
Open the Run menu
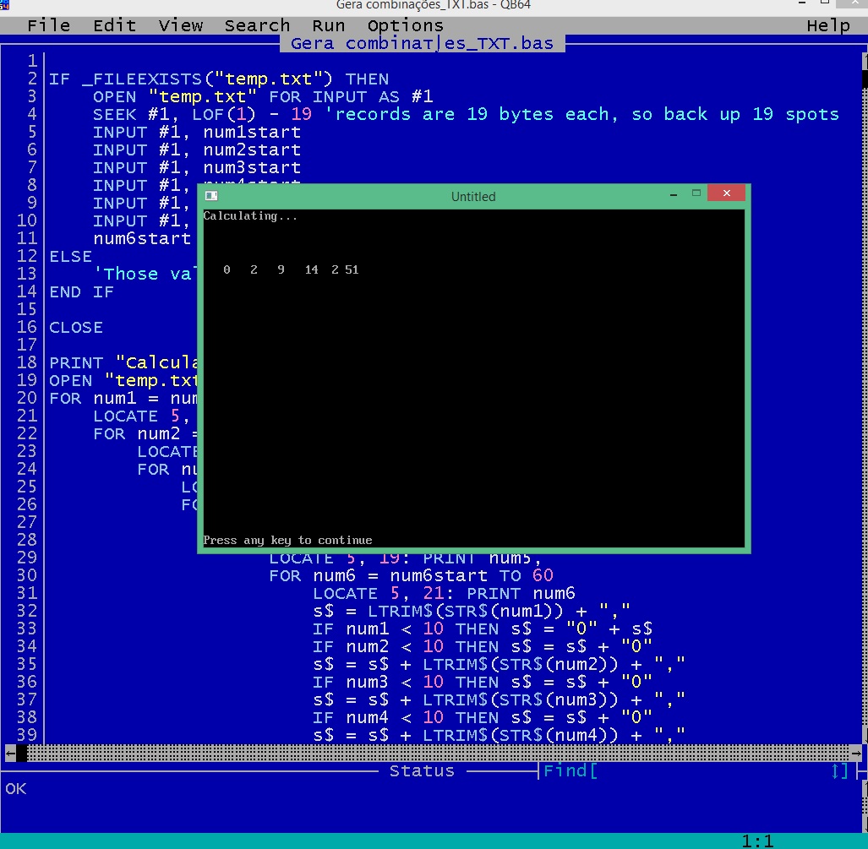tap(328, 25)
